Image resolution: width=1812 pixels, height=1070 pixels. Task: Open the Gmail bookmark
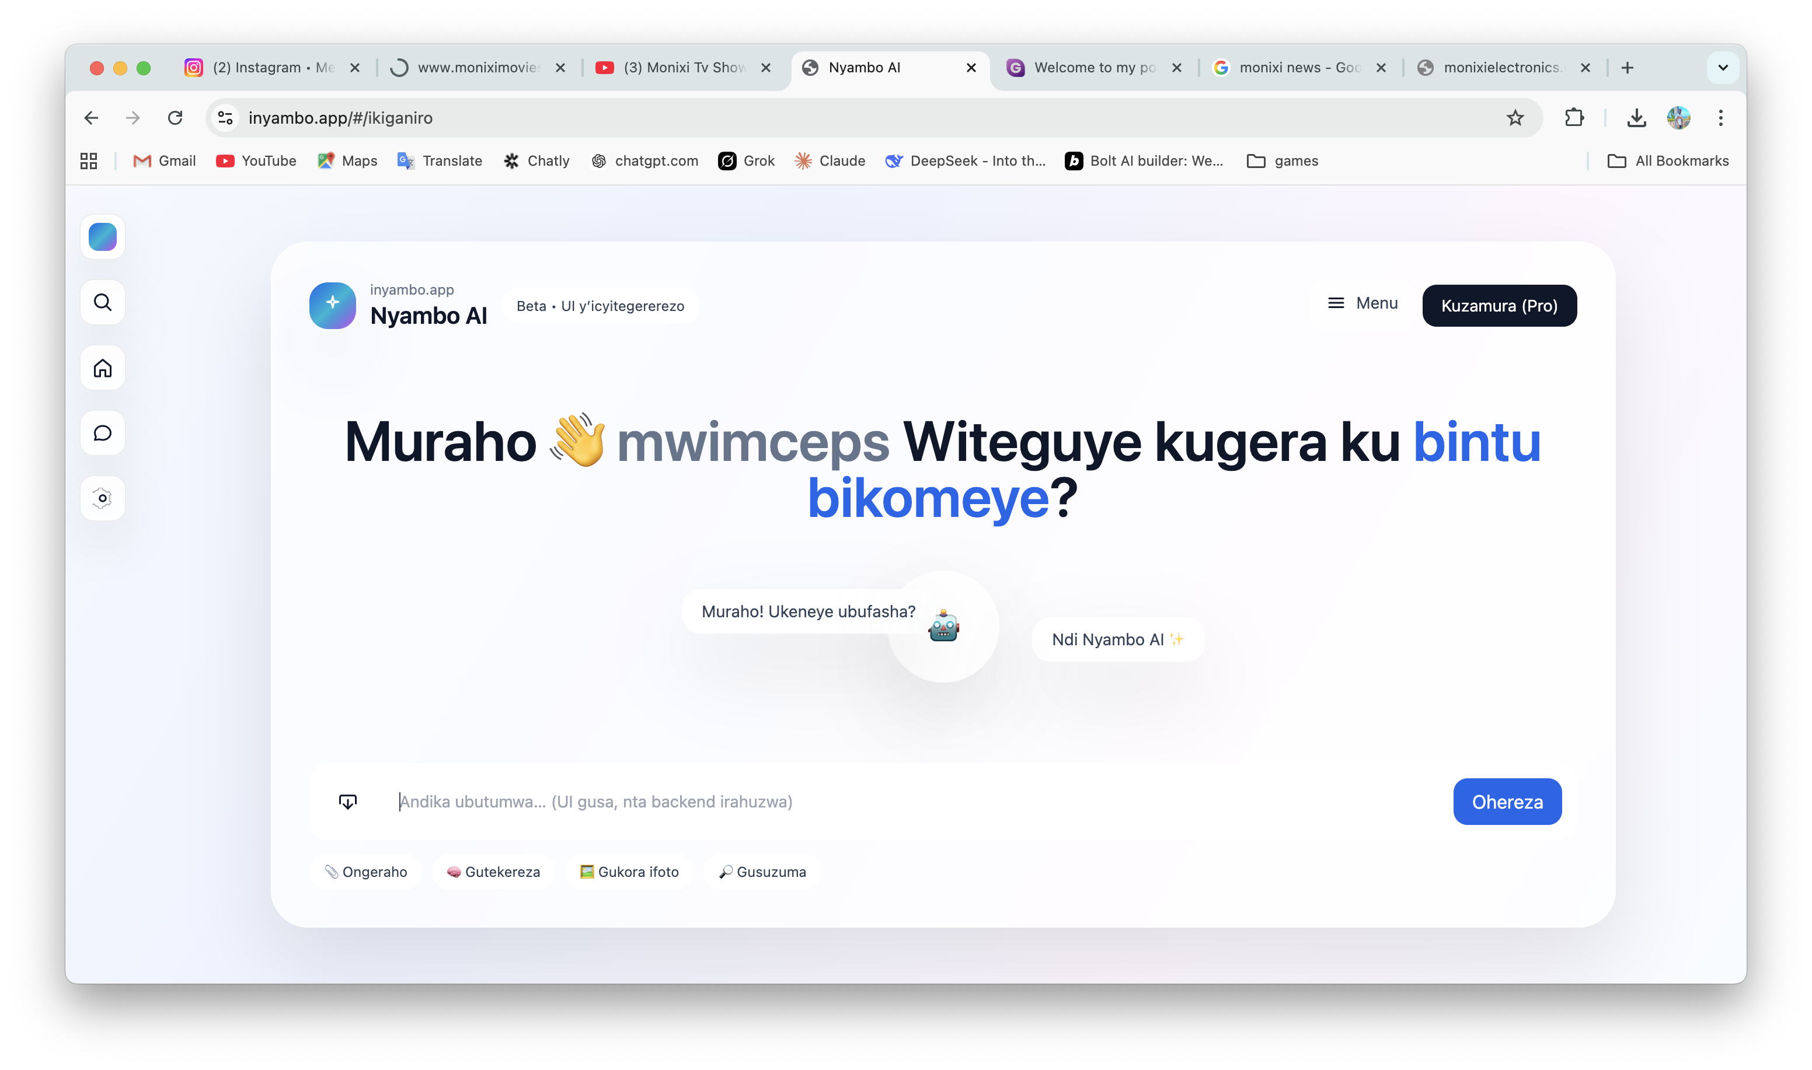pyautogui.click(x=165, y=161)
